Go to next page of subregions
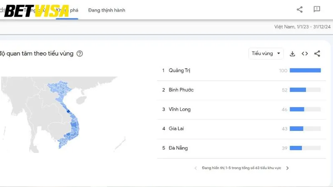 click(x=287, y=168)
